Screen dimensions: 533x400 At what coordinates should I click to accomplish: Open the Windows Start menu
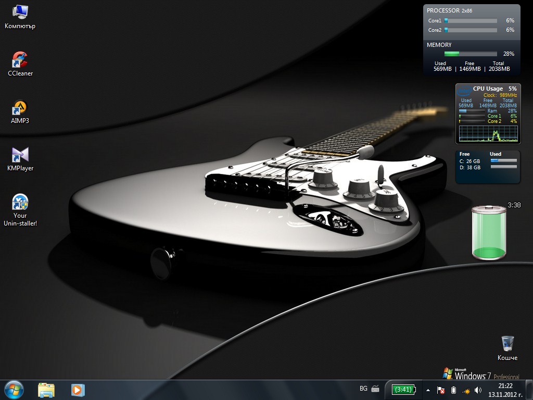14,390
